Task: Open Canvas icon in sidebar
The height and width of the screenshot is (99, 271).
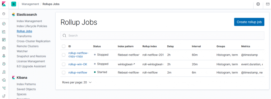Action: (x=4, y=48)
